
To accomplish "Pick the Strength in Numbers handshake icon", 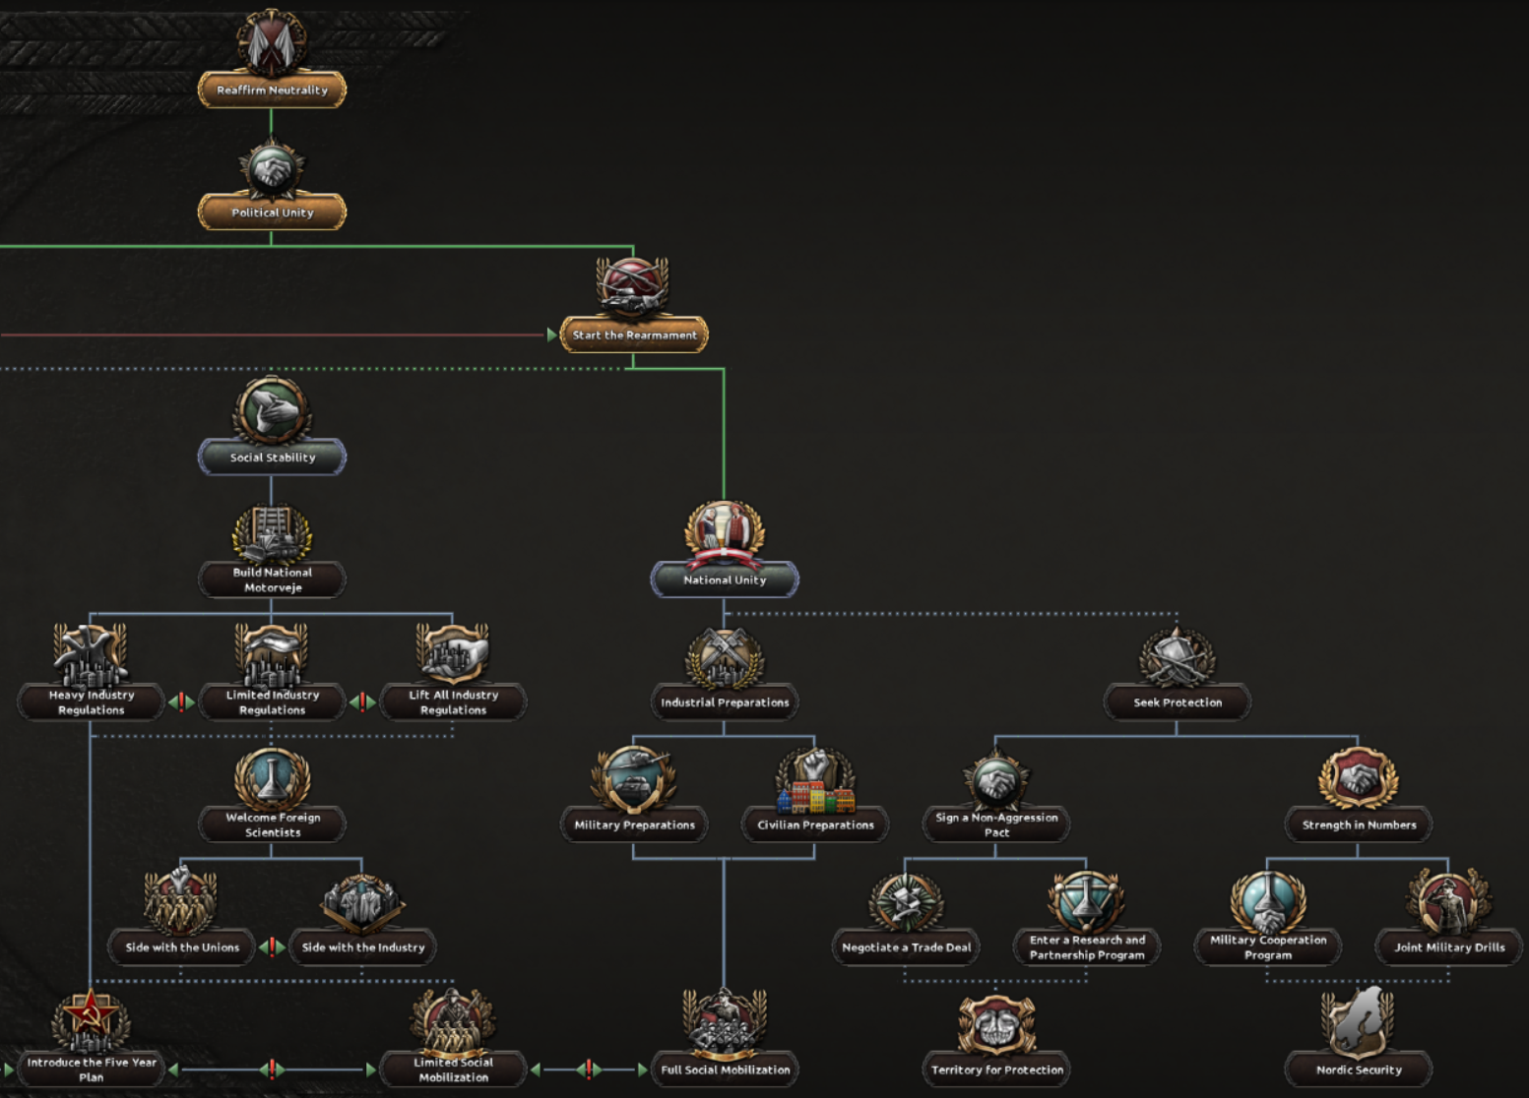I will pos(1359,779).
